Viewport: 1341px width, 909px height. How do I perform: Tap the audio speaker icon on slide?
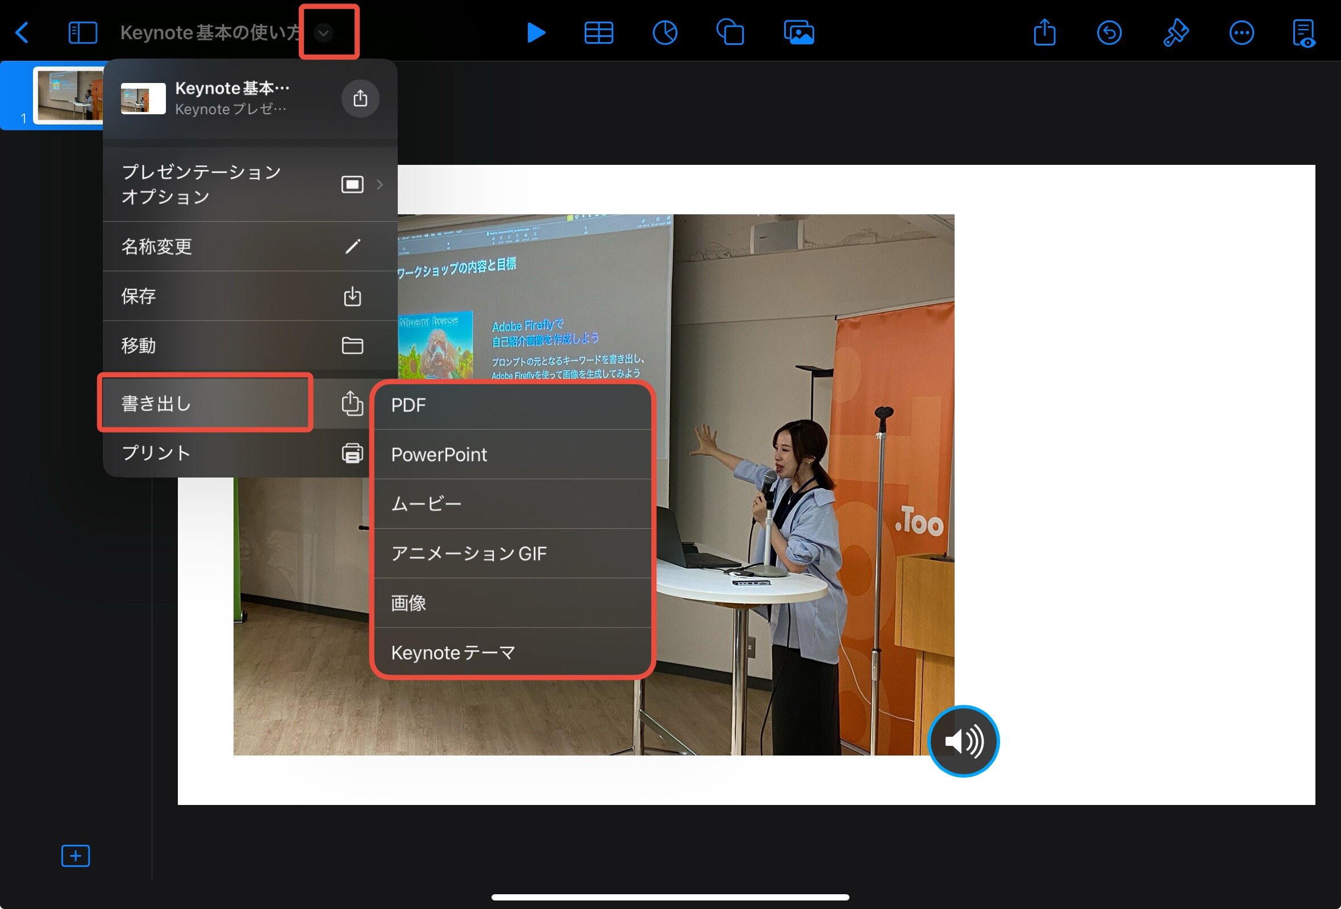(964, 741)
